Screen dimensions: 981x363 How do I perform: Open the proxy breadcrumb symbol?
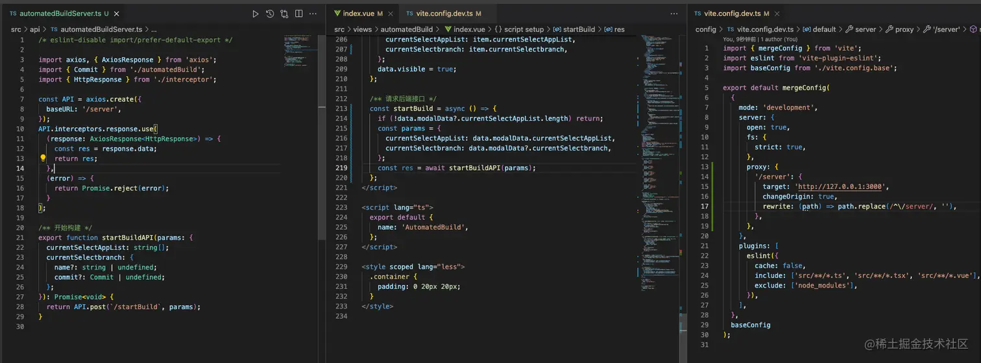pos(899,29)
